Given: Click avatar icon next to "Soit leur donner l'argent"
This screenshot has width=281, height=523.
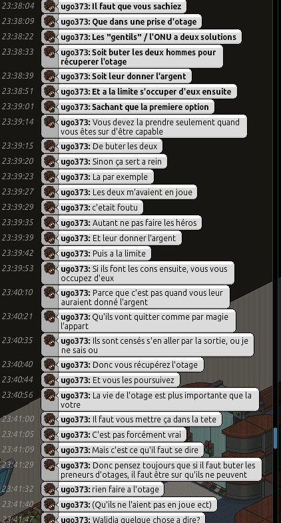Looking at the screenshot, I should click(50, 77).
